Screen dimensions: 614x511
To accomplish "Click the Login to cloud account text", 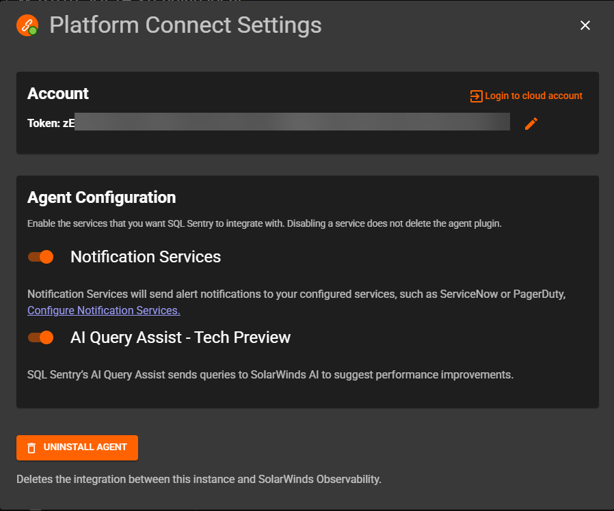I will tap(533, 96).
